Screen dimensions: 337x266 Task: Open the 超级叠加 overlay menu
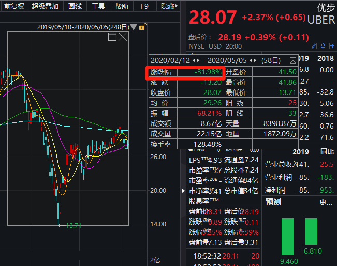click(x=45, y=6)
